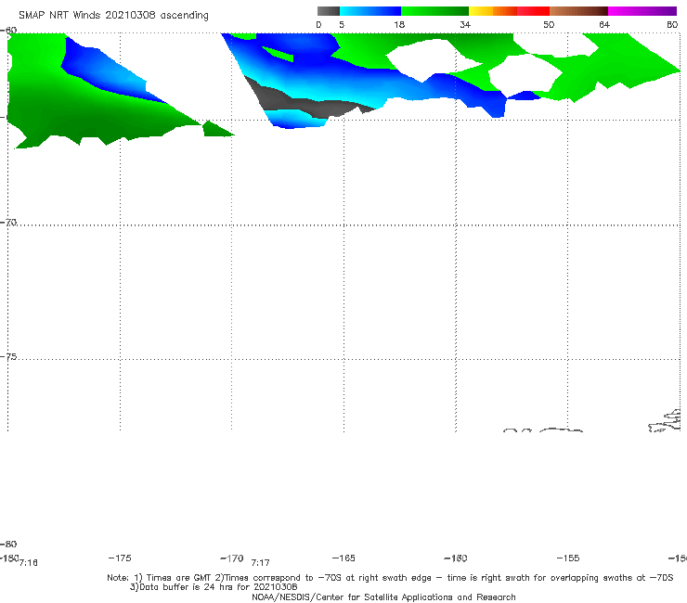Click the title 'SMAP NRT Winds 20210308 ascending'

point(113,15)
